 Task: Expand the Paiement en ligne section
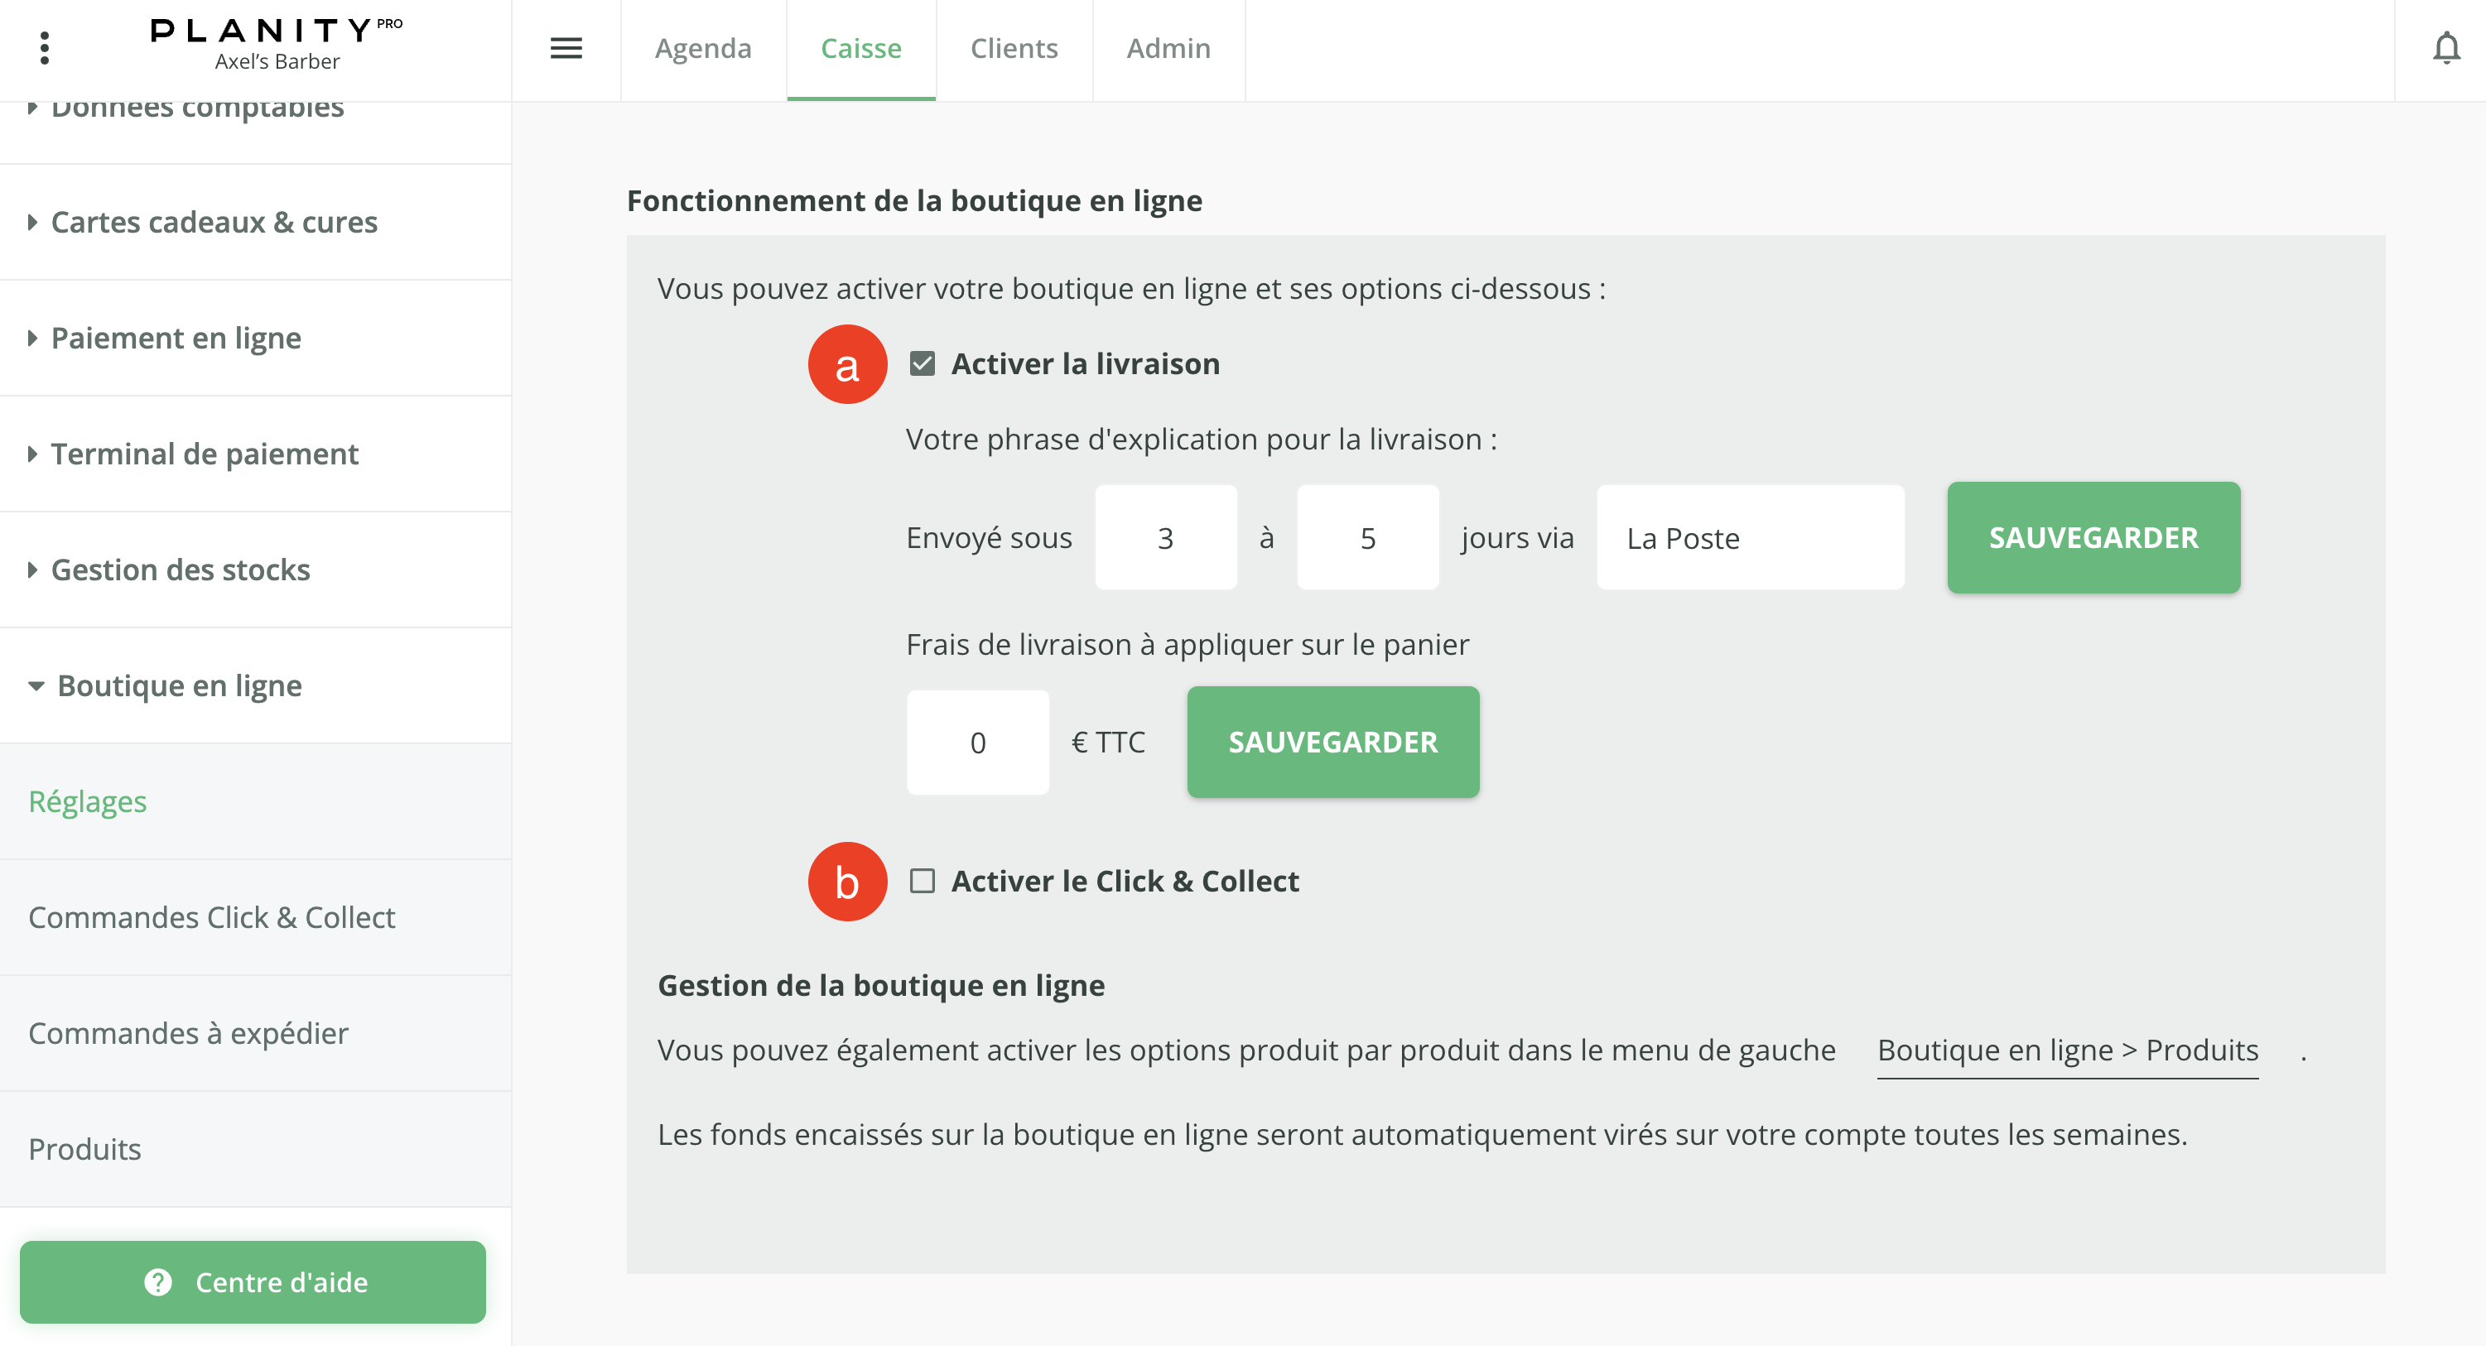click(x=176, y=338)
